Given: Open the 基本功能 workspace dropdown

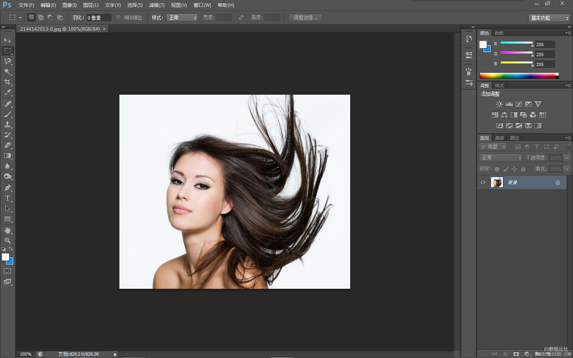Looking at the screenshot, I should [549, 18].
